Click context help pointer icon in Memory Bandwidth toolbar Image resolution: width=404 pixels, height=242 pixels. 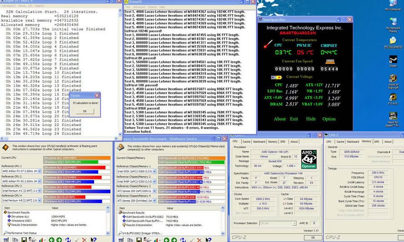tap(208, 240)
